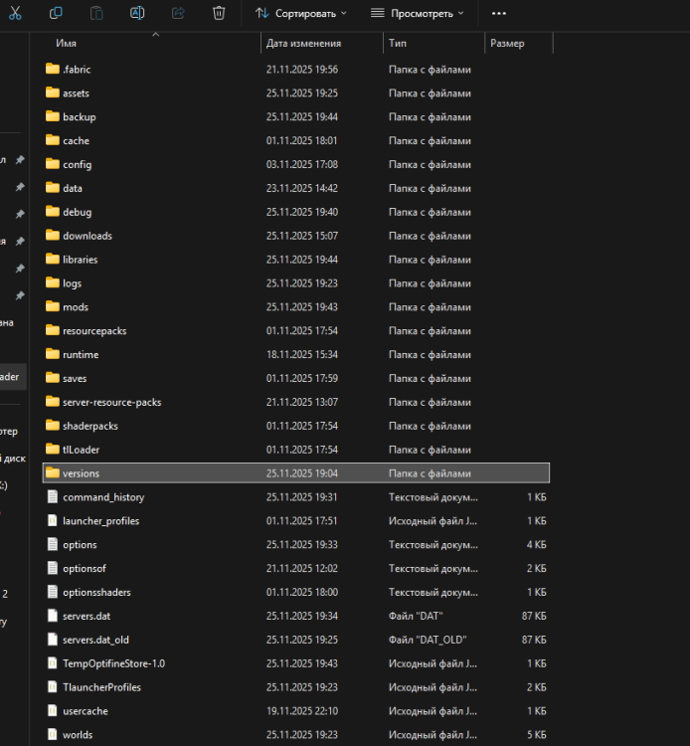Select the mods folder icon

point(53,307)
